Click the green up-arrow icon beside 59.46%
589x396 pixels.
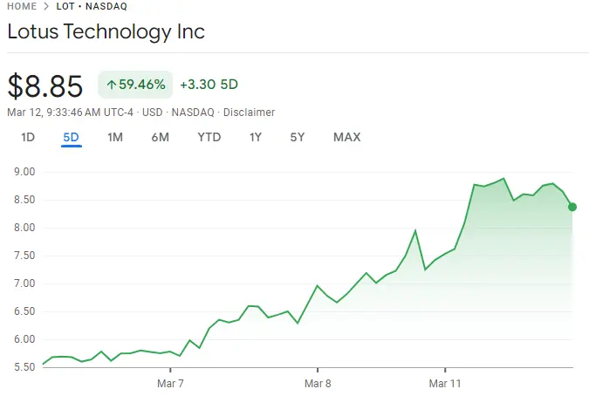pos(111,85)
